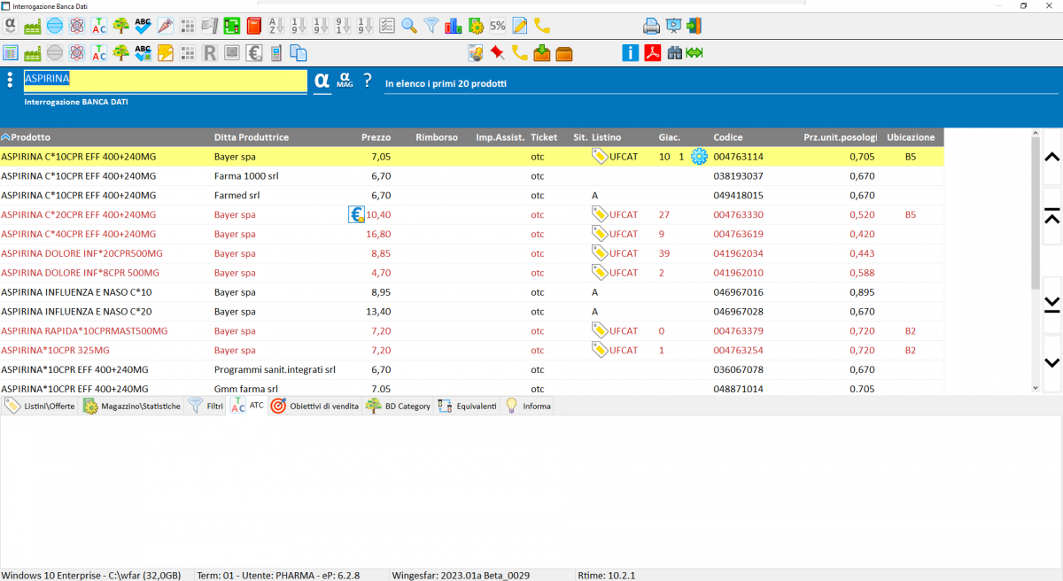Jump to list end with underlined down-arrow
This screenshot has height=581, width=1063.
point(1051,305)
